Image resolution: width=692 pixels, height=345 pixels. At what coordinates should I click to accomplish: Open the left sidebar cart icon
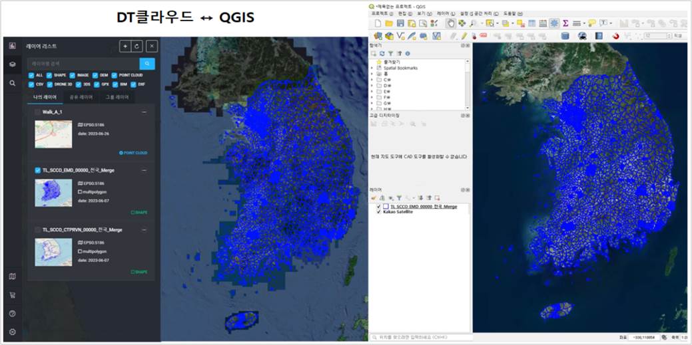point(12,294)
